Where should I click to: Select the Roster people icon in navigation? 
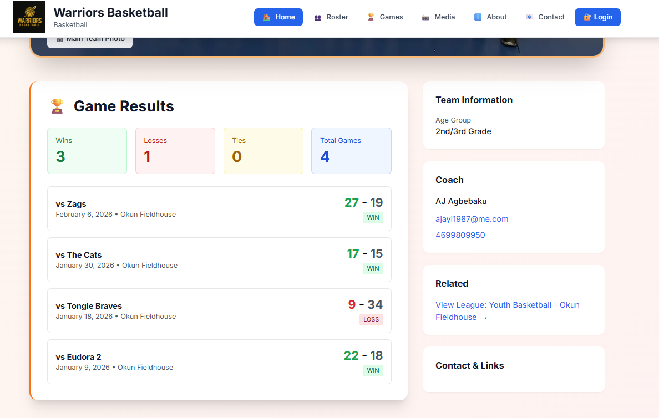click(x=317, y=17)
